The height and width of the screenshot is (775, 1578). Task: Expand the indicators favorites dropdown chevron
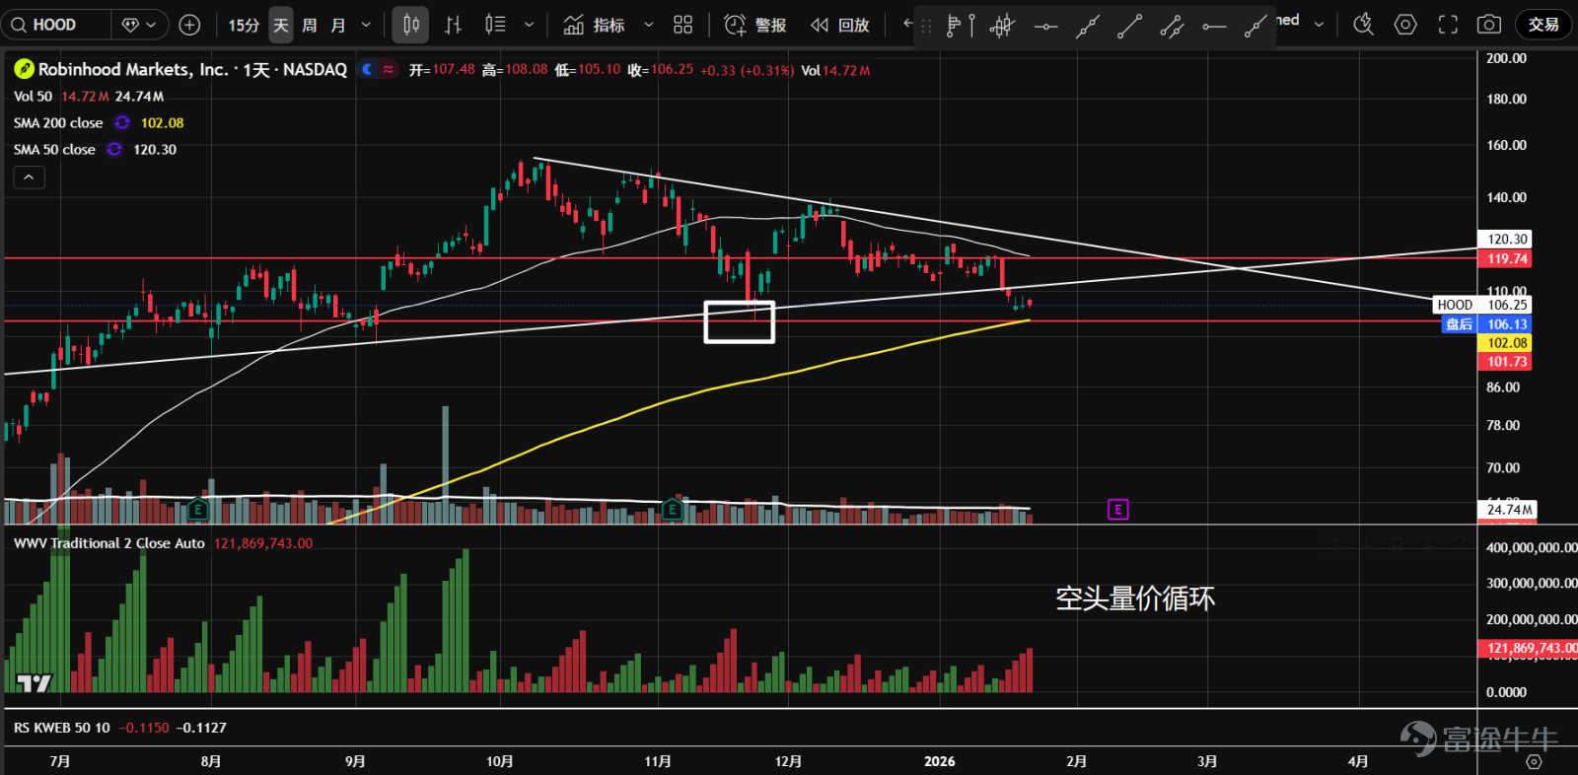point(648,25)
